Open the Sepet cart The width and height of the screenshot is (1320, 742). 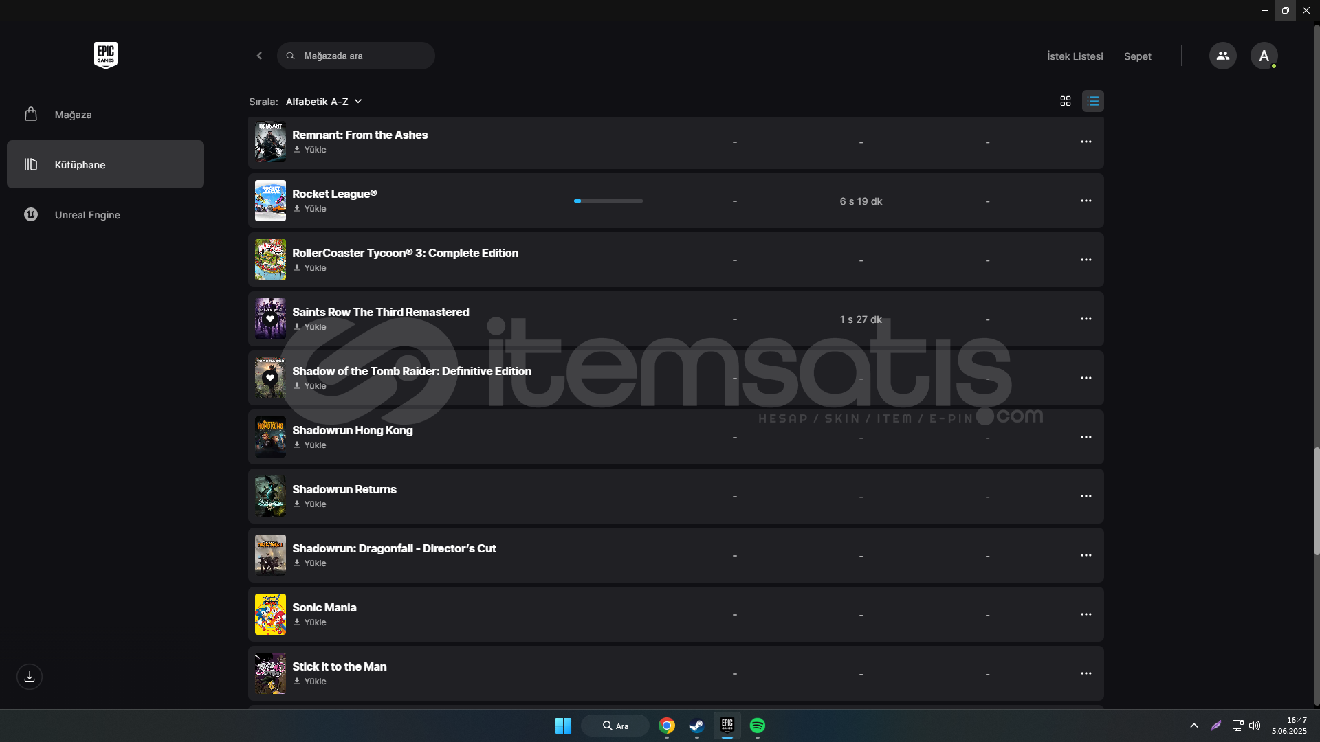(1137, 56)
